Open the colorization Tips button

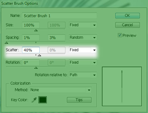click(79, 100)
